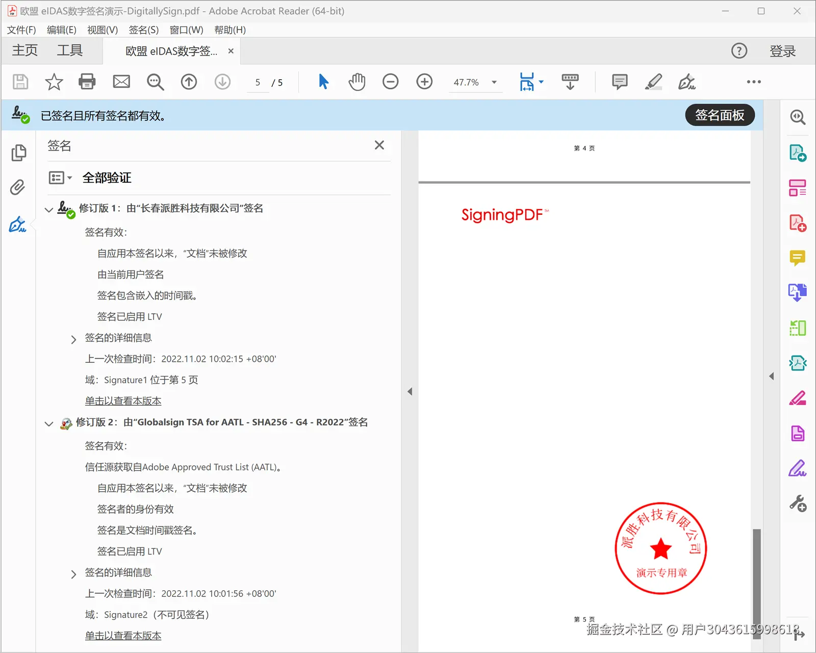Open the zoom level 47.7% dropdown
This screenshot has width=816, height=653.
coord(494,82)
